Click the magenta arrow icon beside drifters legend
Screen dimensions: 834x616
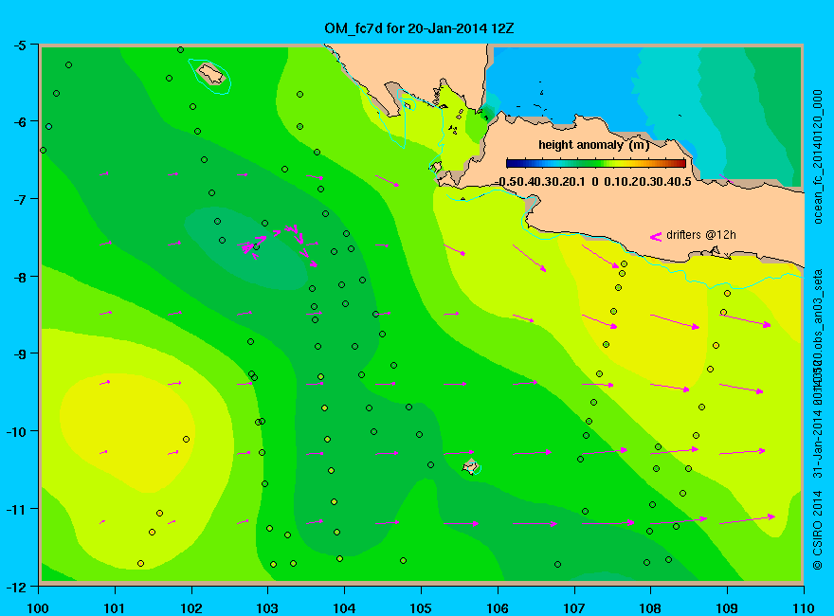(656, 237)
